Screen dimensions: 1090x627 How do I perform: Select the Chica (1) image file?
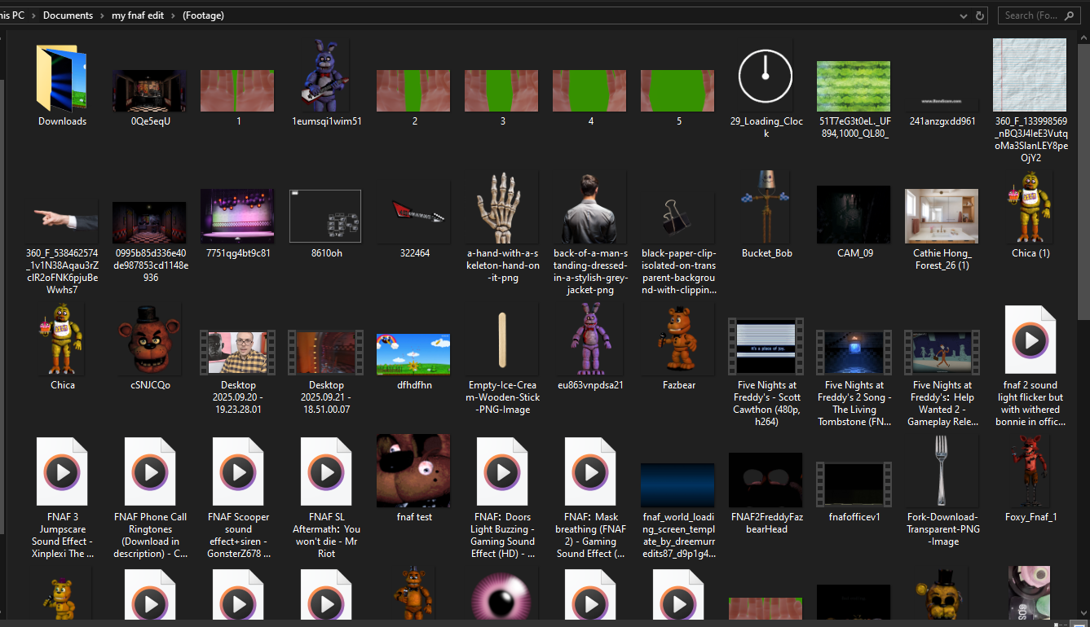[x=1029, y=208]
